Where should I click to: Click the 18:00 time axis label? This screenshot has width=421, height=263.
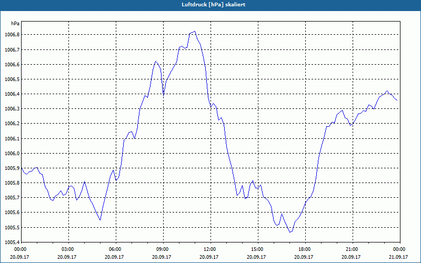point(305,249)
